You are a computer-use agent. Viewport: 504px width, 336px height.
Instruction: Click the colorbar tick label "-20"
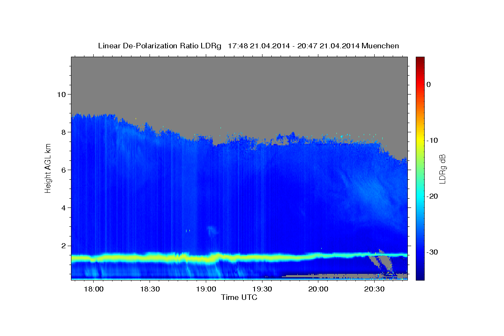[433, 196]
